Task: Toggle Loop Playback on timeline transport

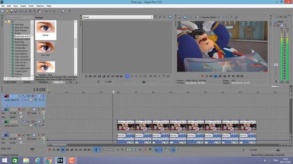Action: tap(54, 150)
